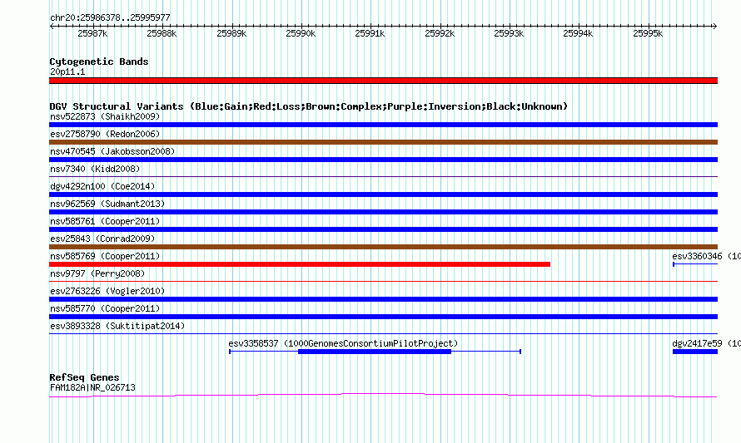Screen dimensions: 741x443
Task: Open variant nsv585769 (Cooper2011) label
Action: 105,256
